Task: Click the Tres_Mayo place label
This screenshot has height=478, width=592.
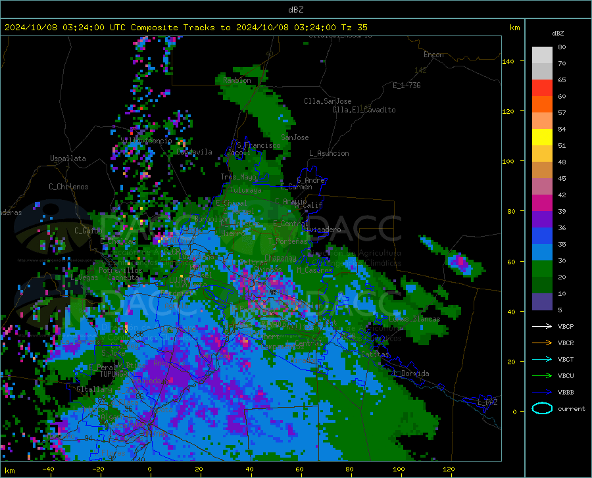Action: 238,177
